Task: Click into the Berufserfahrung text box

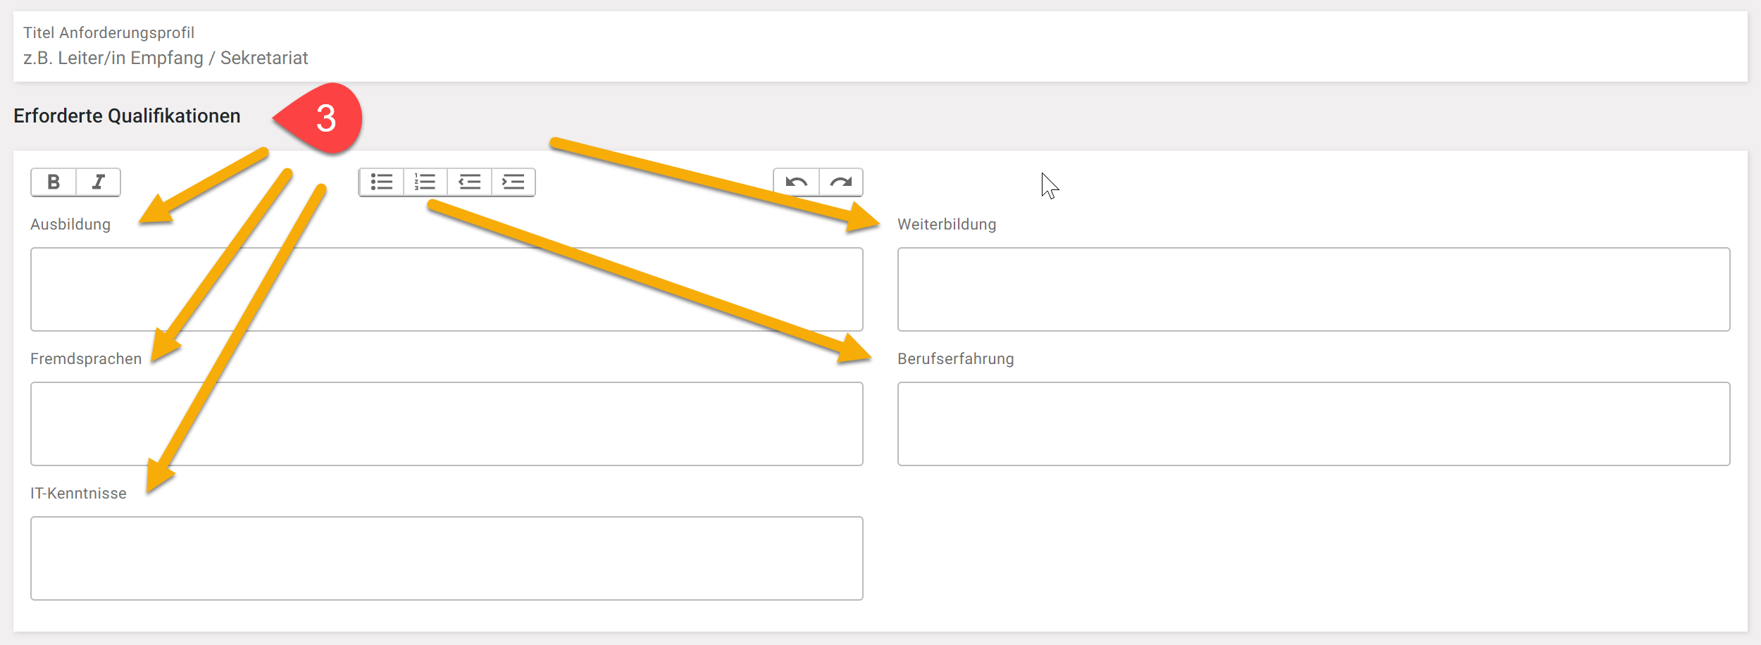Action: [x=1313, y=424]
